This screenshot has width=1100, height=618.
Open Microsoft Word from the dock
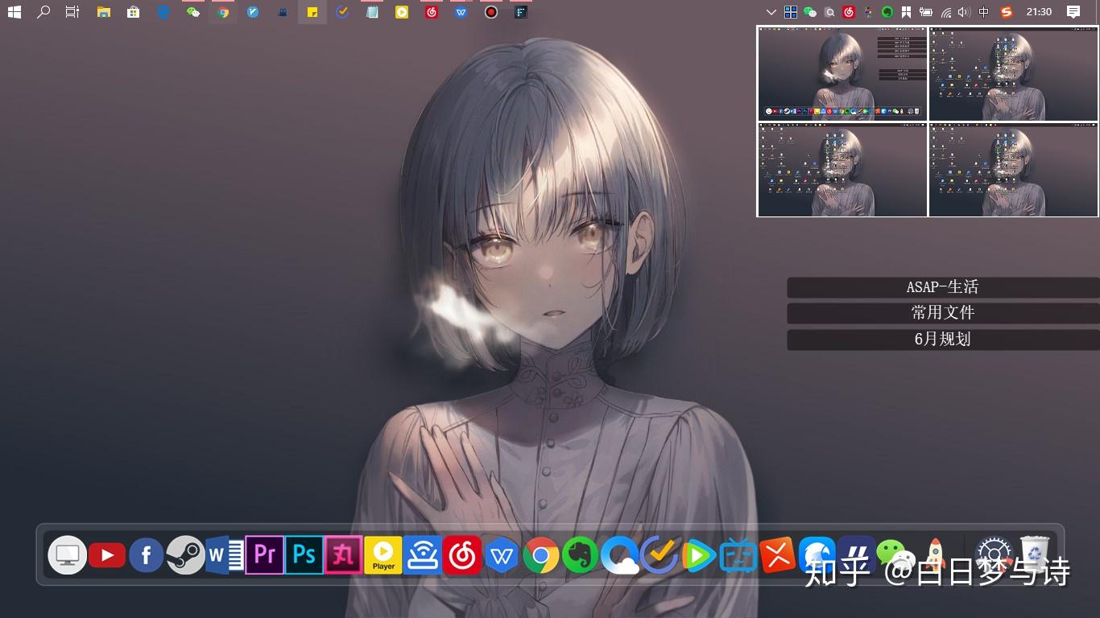pos(225,555)
